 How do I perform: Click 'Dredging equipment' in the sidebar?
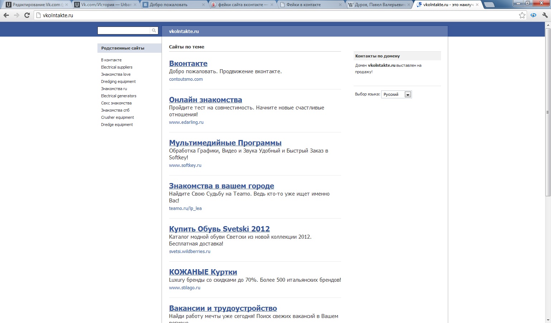coord(118,81)
